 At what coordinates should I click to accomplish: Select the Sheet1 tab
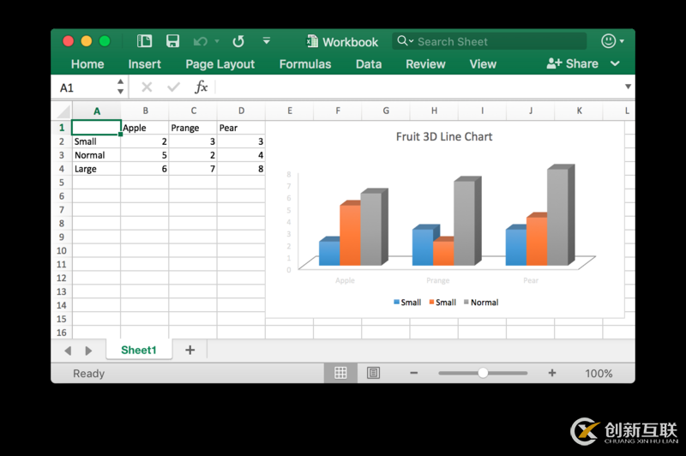139,350
